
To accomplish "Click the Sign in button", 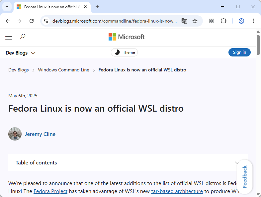I will pos(239,52).
